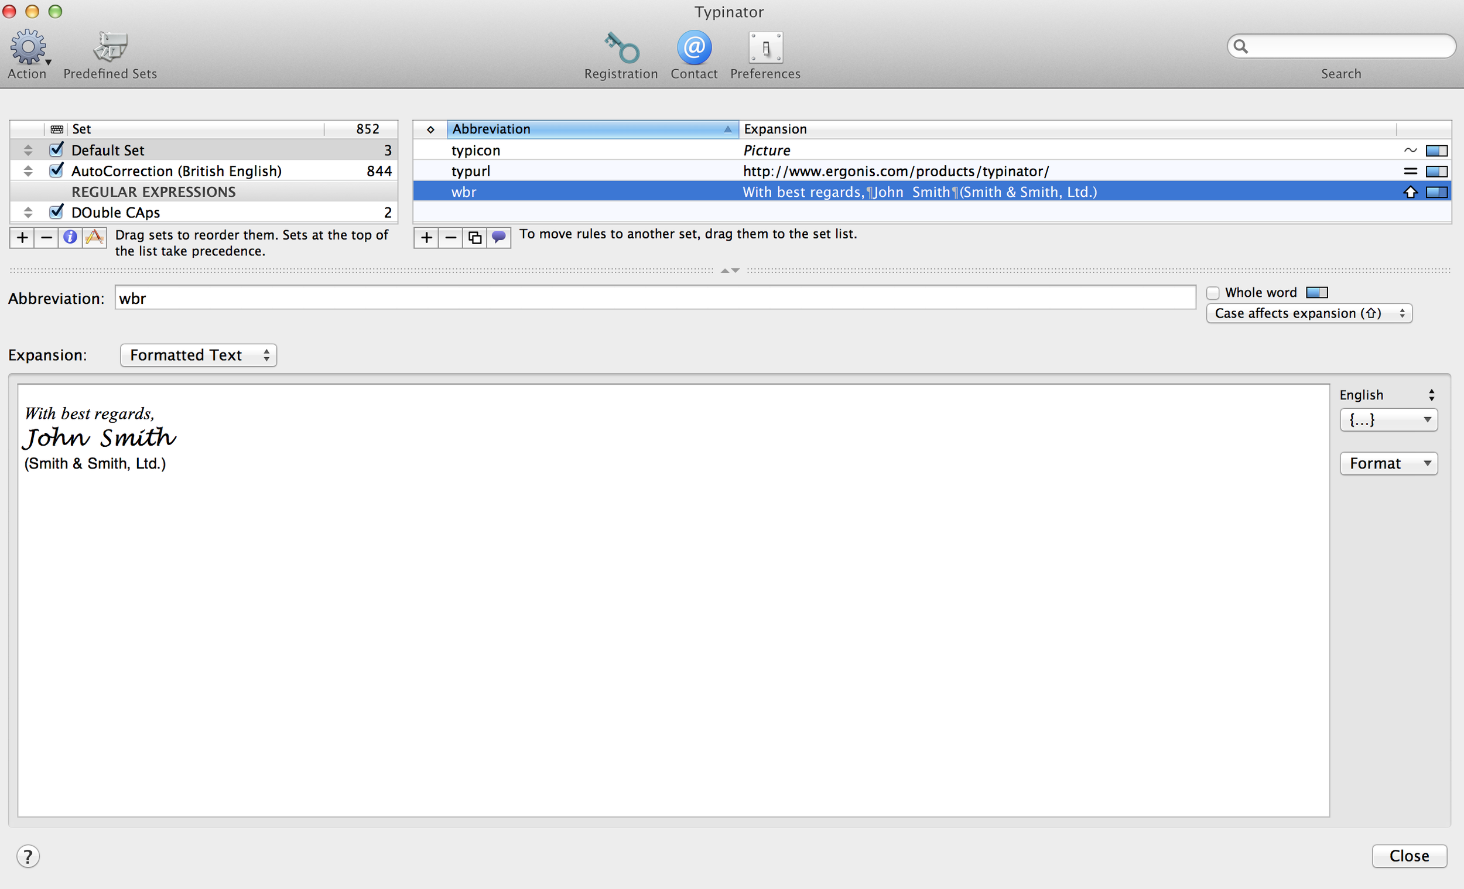
Task: Toggle AutoCorrection (British English) checkbox
Action: click(x=56, y=170)
